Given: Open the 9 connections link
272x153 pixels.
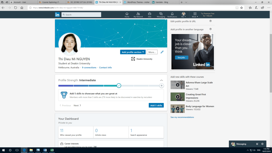Looking at the screenshot, I should tap(89, 67).
